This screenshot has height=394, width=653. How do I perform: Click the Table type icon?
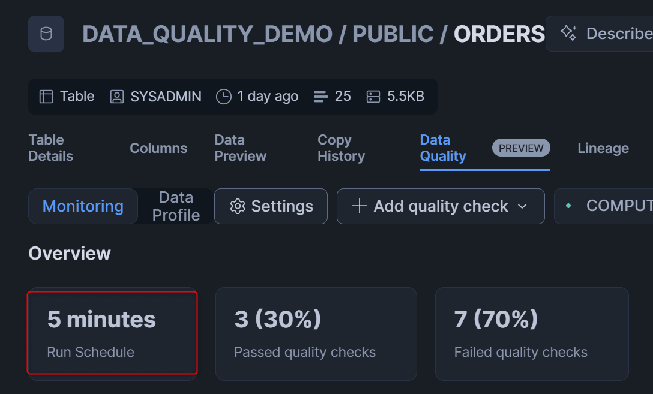point(46,97)
